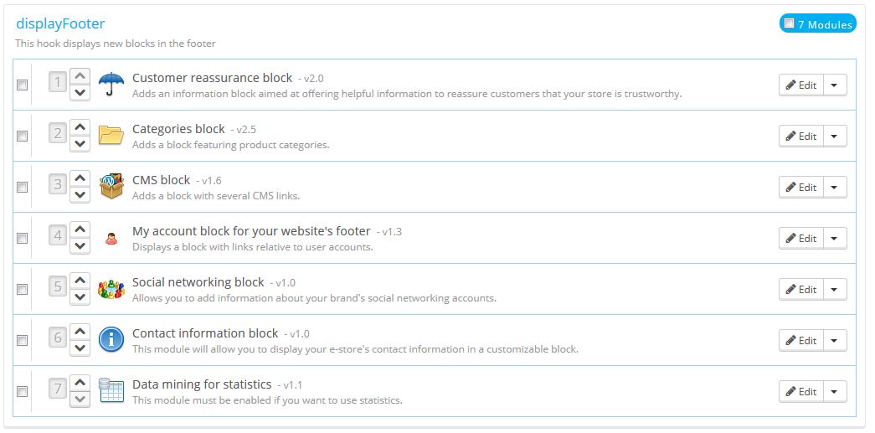Click position number 6 for Contact information block
This screenshot has height=433, width=875.
[x=58, y=338]
